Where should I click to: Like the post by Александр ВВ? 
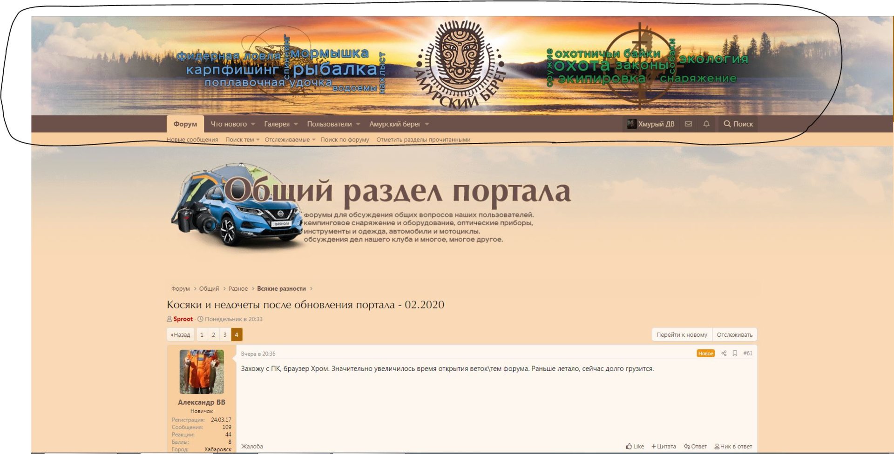(635, 447)
